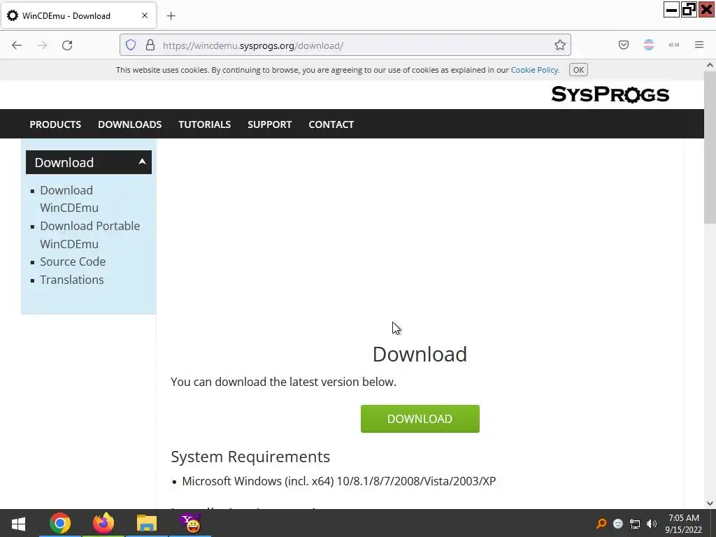The width and height of the screenshot is (716, 537).
Task: Open the Firefox hamburger application menu
Action: click(699, 45)
